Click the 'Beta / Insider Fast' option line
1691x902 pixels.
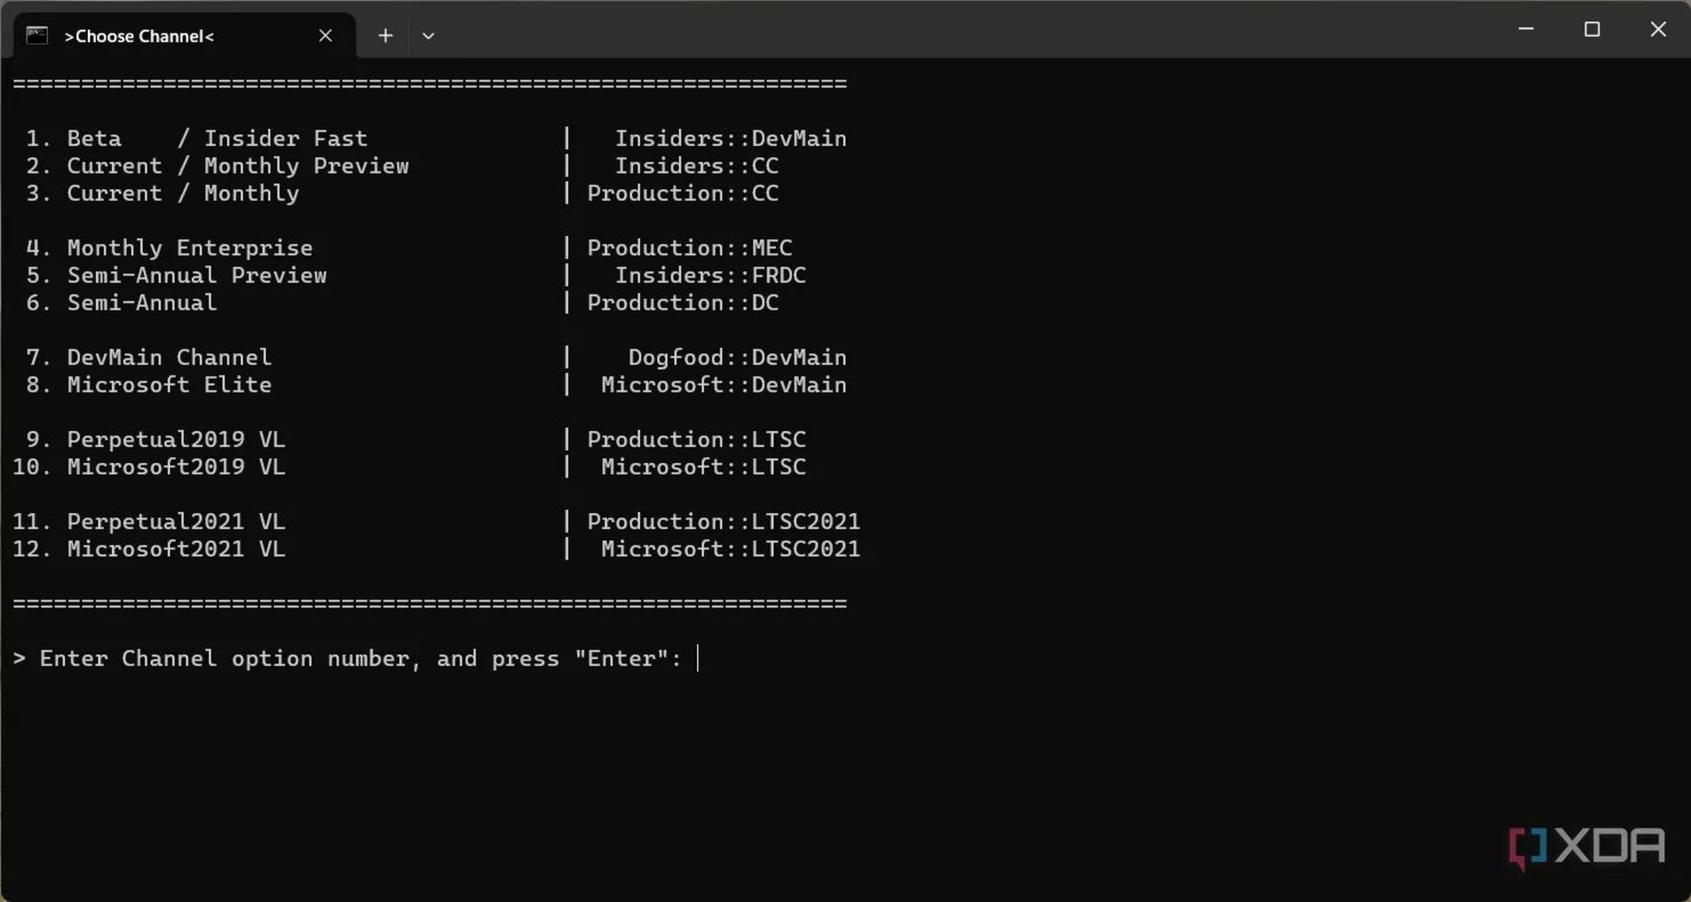click(217, 138)
